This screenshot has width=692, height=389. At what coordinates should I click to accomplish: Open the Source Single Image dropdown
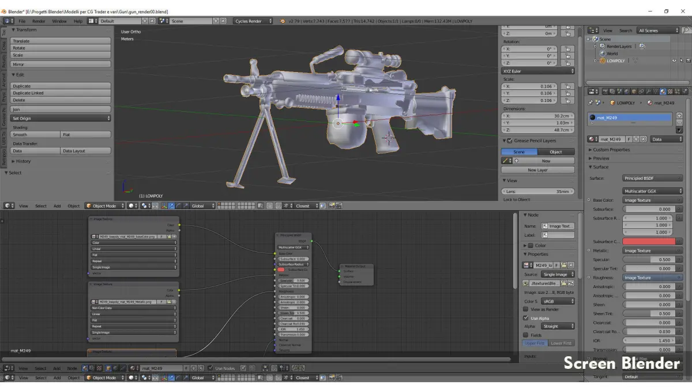[x=558, y=274]
